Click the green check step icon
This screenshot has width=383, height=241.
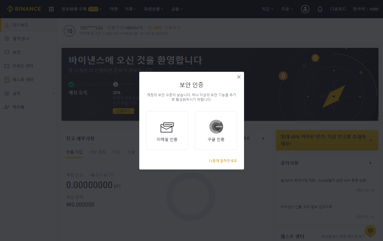pyautogui.click(x=71, y=84)
